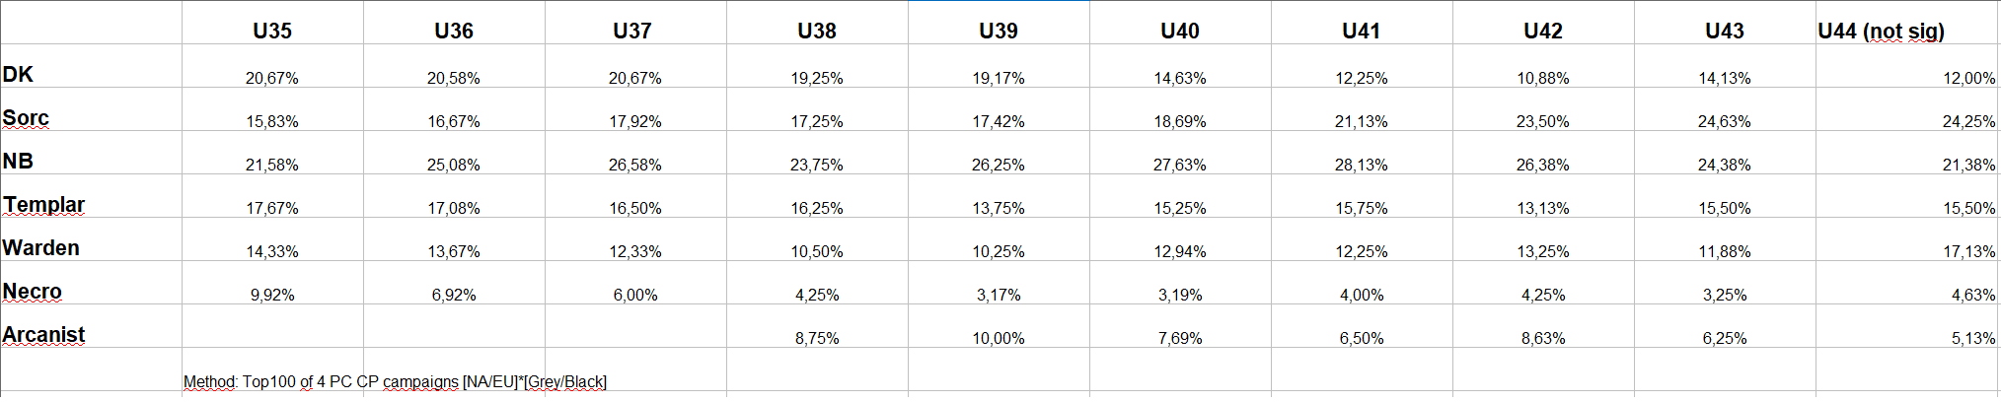Click Sorc U43 cell with 24,63%
The height and width of the screenshot is (402, 2001).
tap(1725, 109)
